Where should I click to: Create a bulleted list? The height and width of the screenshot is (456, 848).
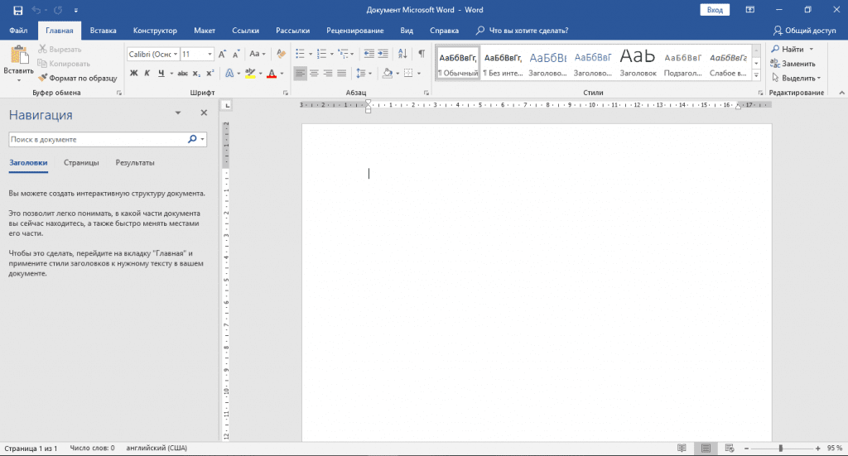click(301, 54)
